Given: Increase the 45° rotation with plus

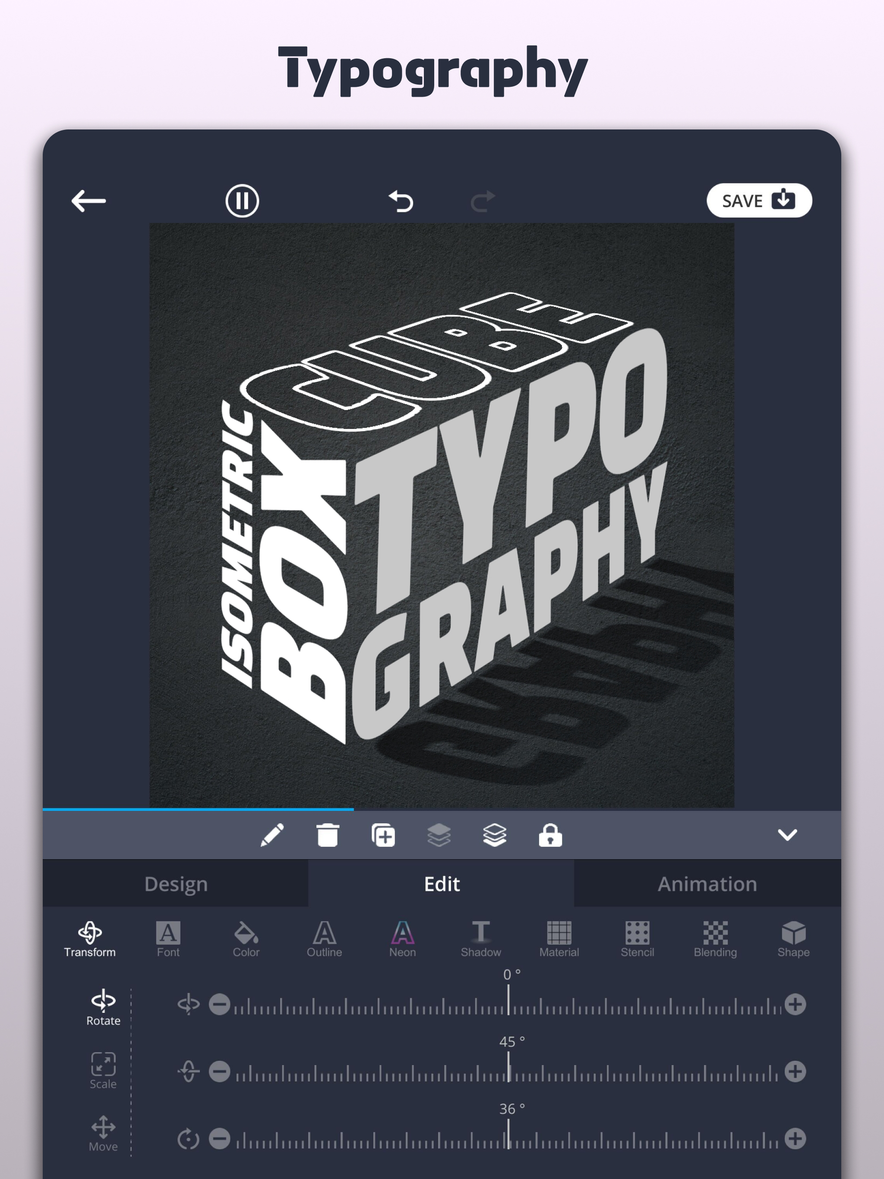Looking at the screenshot, I should pos(795,1072).
